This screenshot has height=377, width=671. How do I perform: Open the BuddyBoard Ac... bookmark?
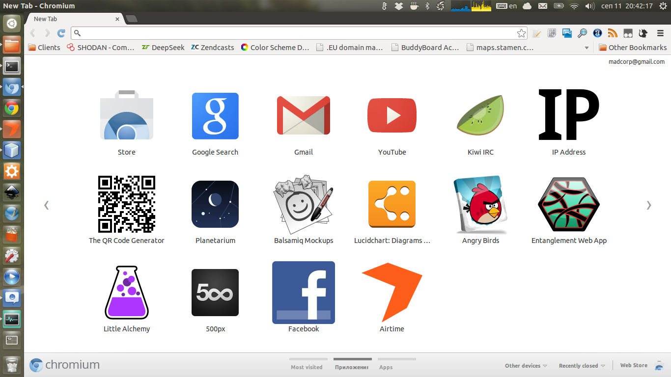[425, 48]
